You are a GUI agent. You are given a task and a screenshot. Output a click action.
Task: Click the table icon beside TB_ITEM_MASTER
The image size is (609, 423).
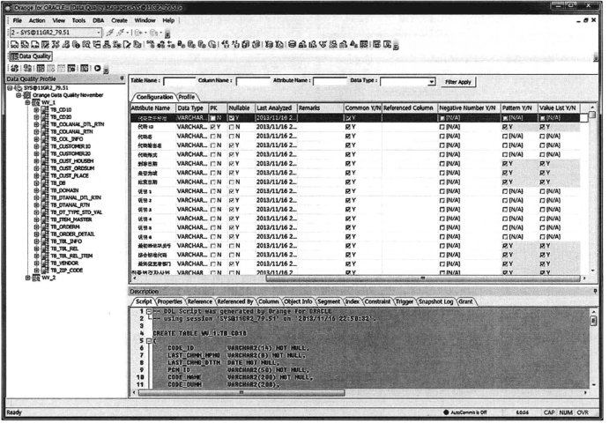(x=45, y=219)
